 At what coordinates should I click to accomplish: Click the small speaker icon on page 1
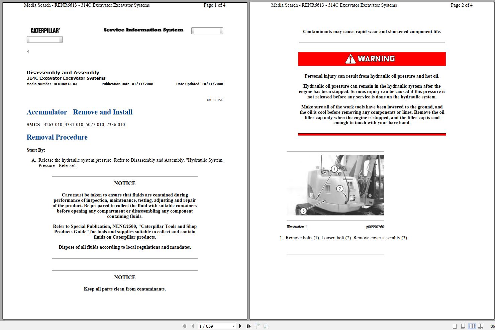(28, 51)
